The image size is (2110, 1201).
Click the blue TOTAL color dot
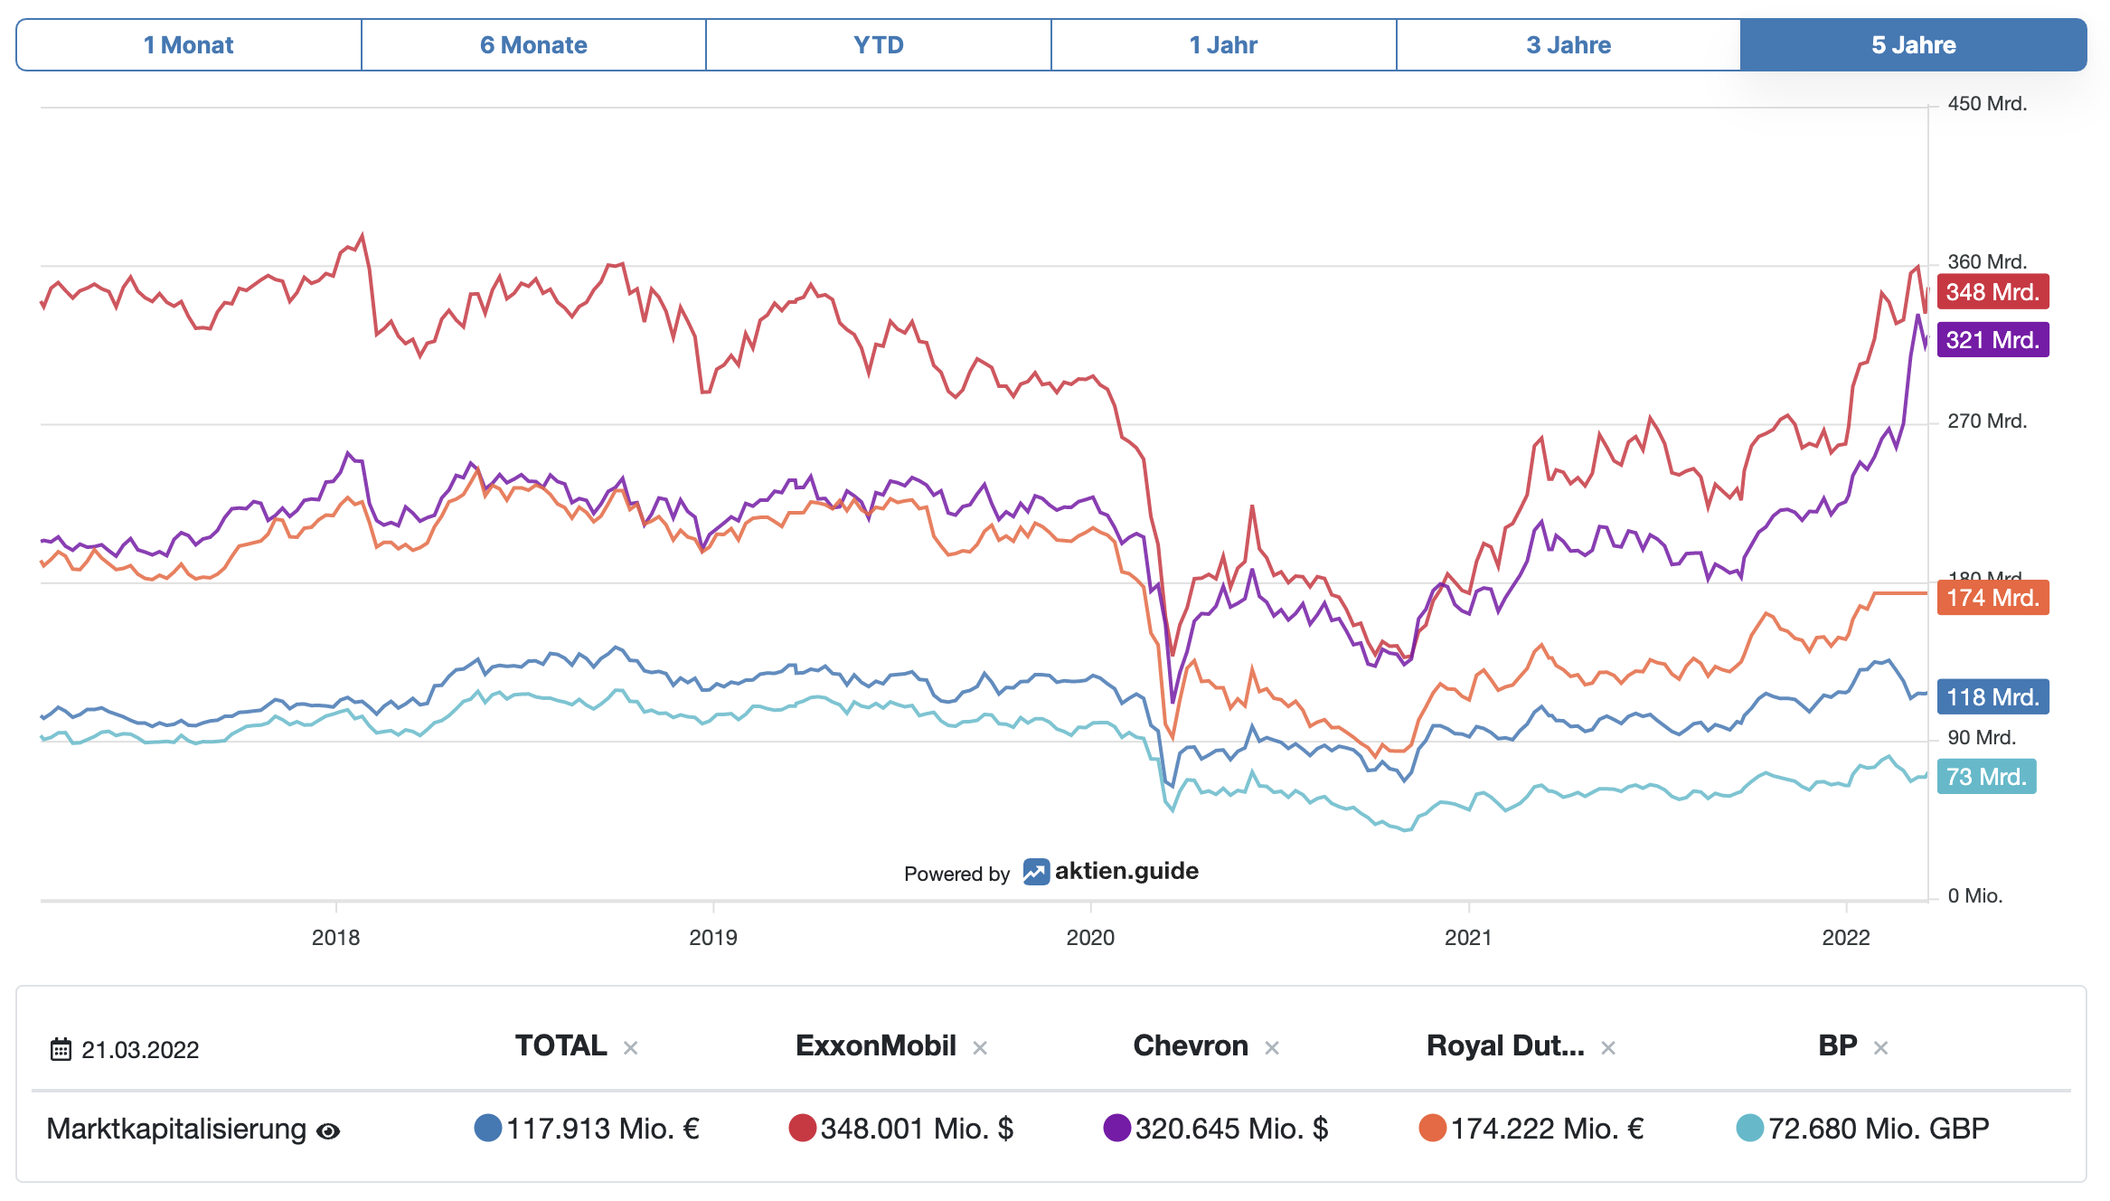488,1129
